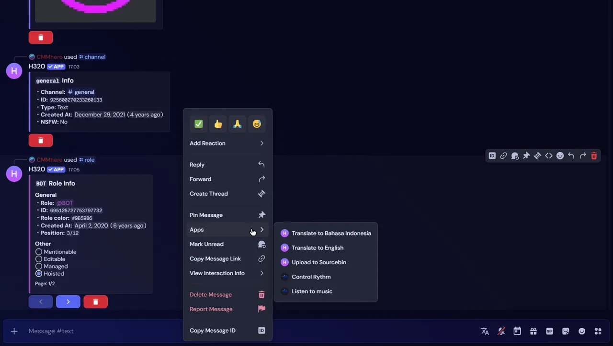
Task: Select Mark Unread in context menu
Action: click(227, 244)
